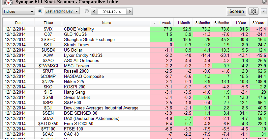The image size is (268, 139).
Task: Sort table by Ticker column header
Action: 48,23
